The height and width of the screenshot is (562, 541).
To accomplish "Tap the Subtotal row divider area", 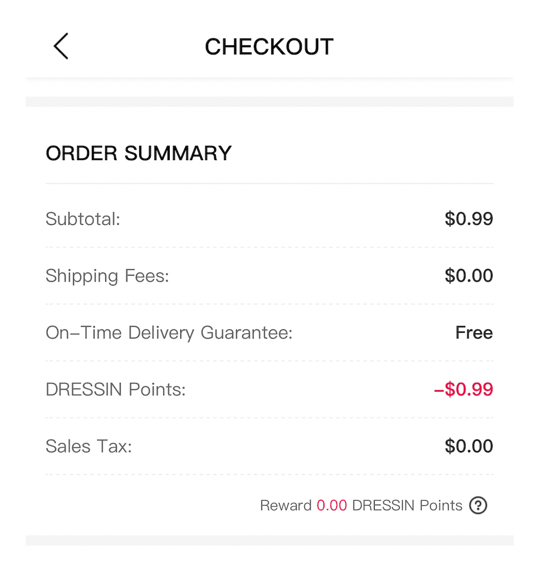I will pyautogui.click(x=269, y=247).
